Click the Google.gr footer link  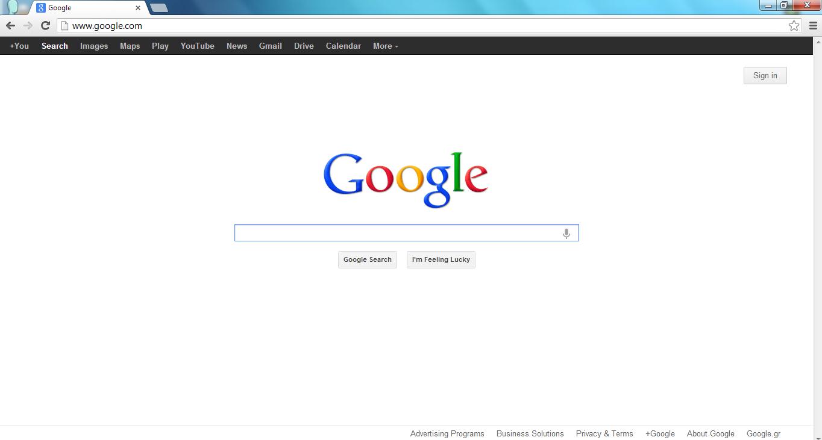click(x=764, y=433)
